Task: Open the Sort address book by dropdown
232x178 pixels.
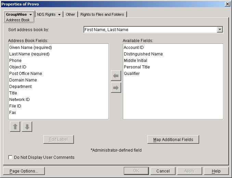Action: click(x=220, y=29)
